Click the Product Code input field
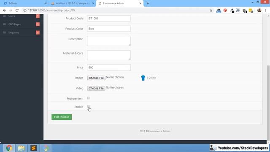The image size is (270, 152). click(109, 19)
